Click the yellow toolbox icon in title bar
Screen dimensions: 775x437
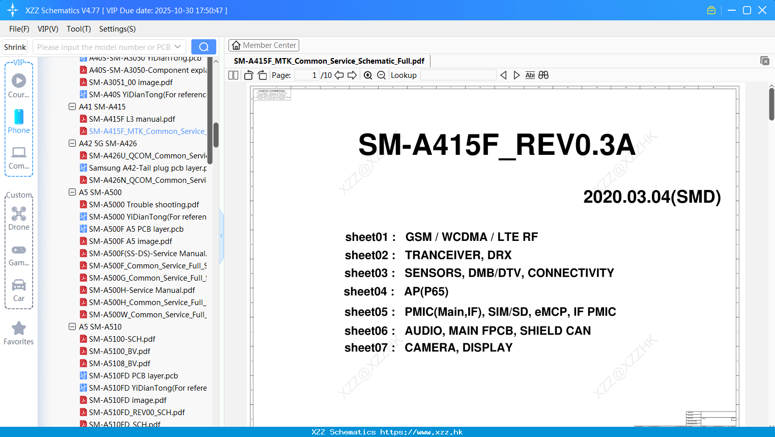711,10
